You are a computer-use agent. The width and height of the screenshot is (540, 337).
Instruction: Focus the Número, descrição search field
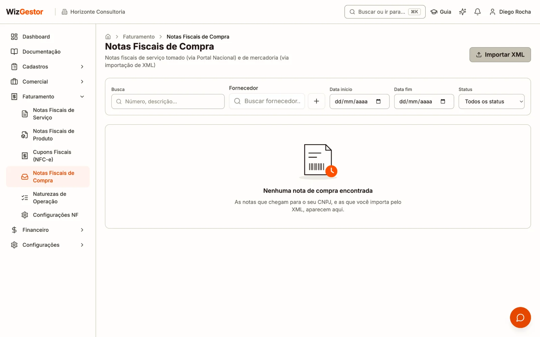pos(168,101)
